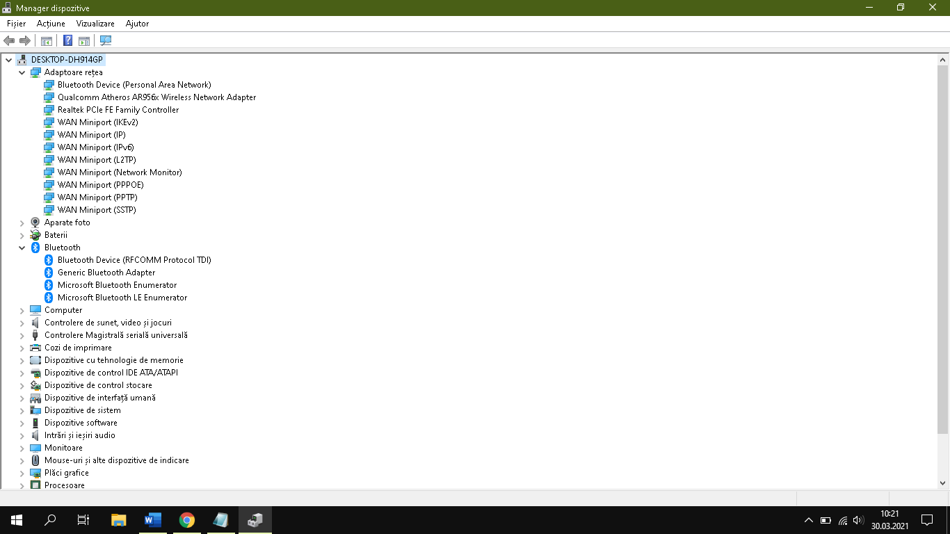Screen dimensions: 950x534
Task: Select Dispozitive de sistem category
Action: (83, 410)
